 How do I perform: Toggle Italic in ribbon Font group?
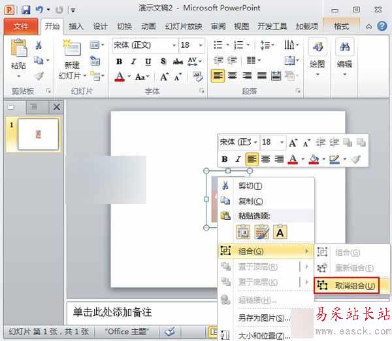point(133,62)
